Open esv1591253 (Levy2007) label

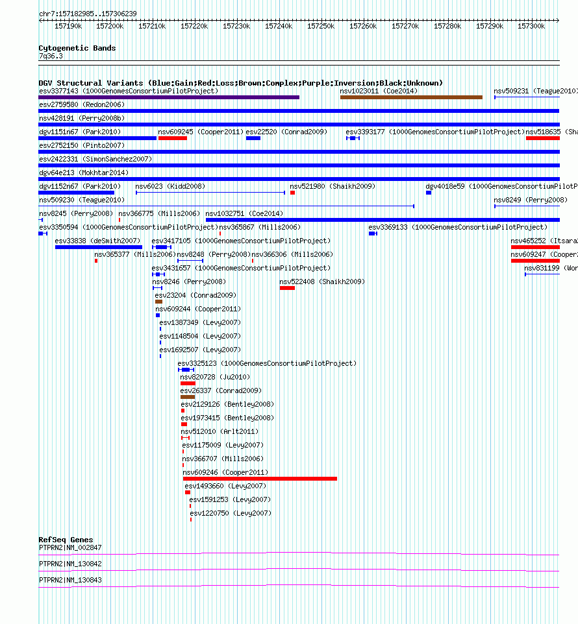230,499
